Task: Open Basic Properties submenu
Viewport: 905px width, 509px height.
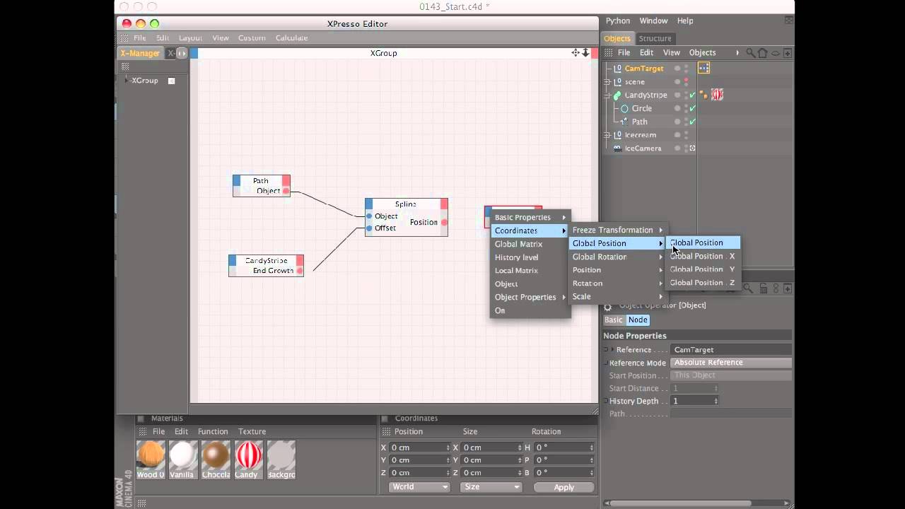Action: 530,218
